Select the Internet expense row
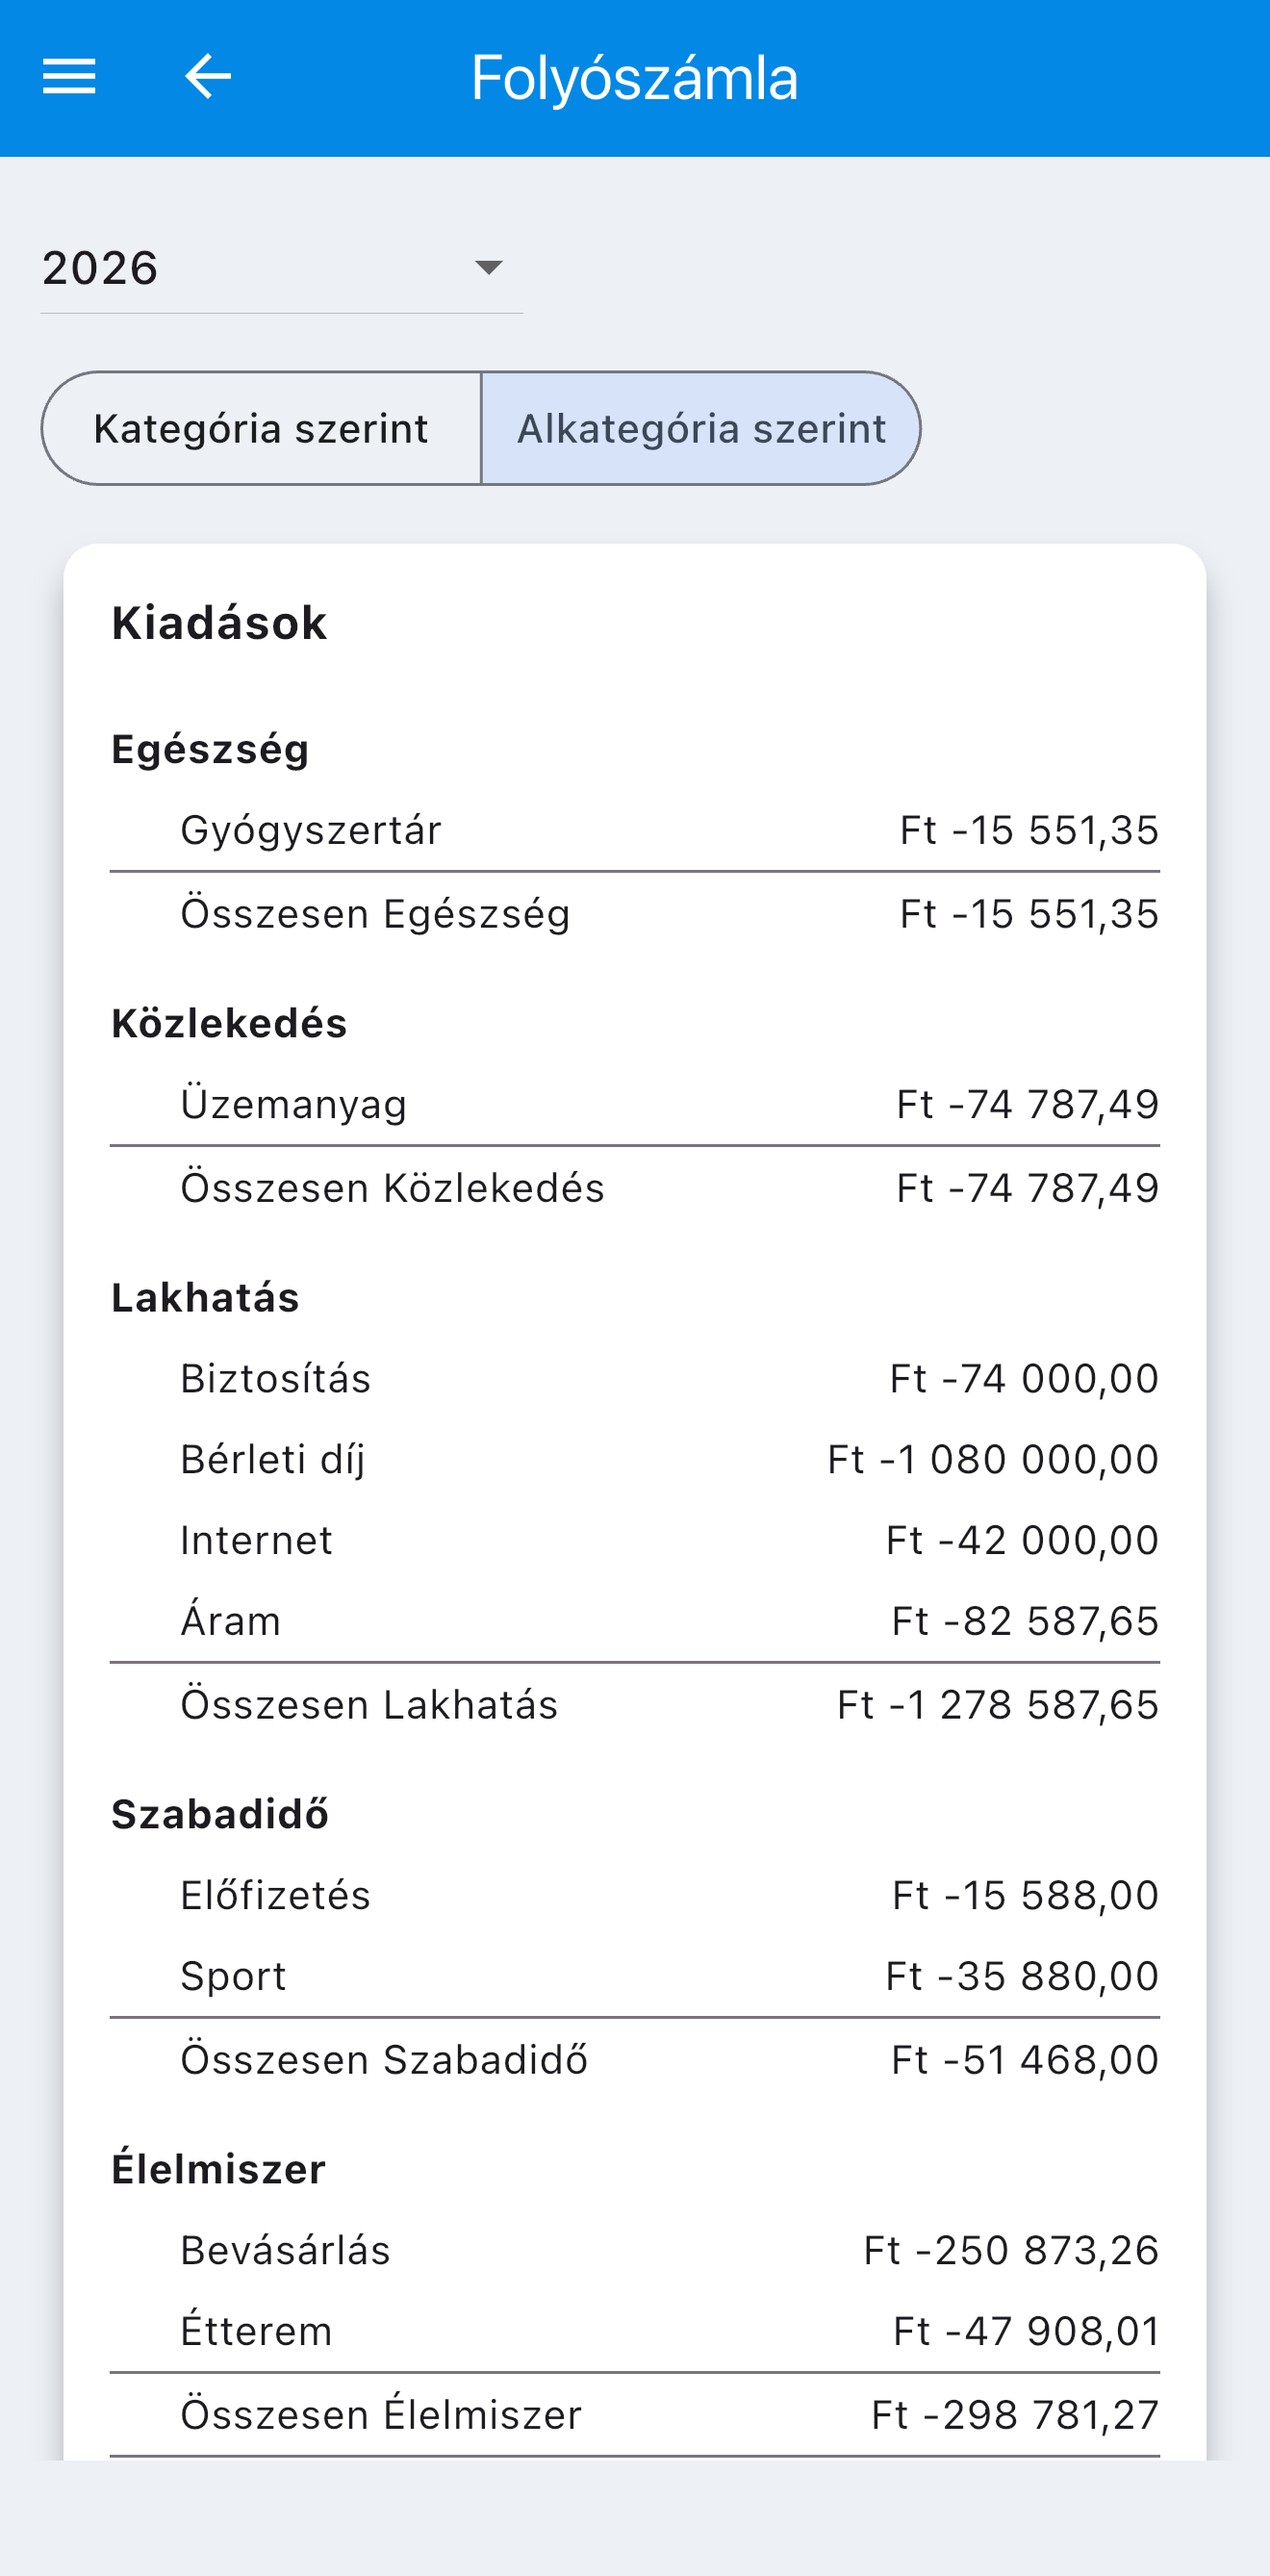 (635, 1540)
